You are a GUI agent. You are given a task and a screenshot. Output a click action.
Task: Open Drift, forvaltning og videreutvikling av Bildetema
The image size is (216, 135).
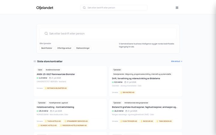(136, 78)
